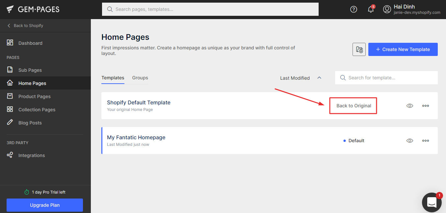The width and height of the screenshot is (446, 213).
Task: Click Your original Home Page subtitle
Action: [x=130, y=110]
